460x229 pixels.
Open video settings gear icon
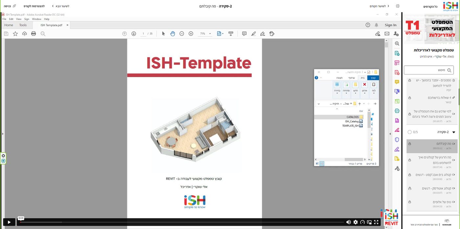[x=356, y=222]
